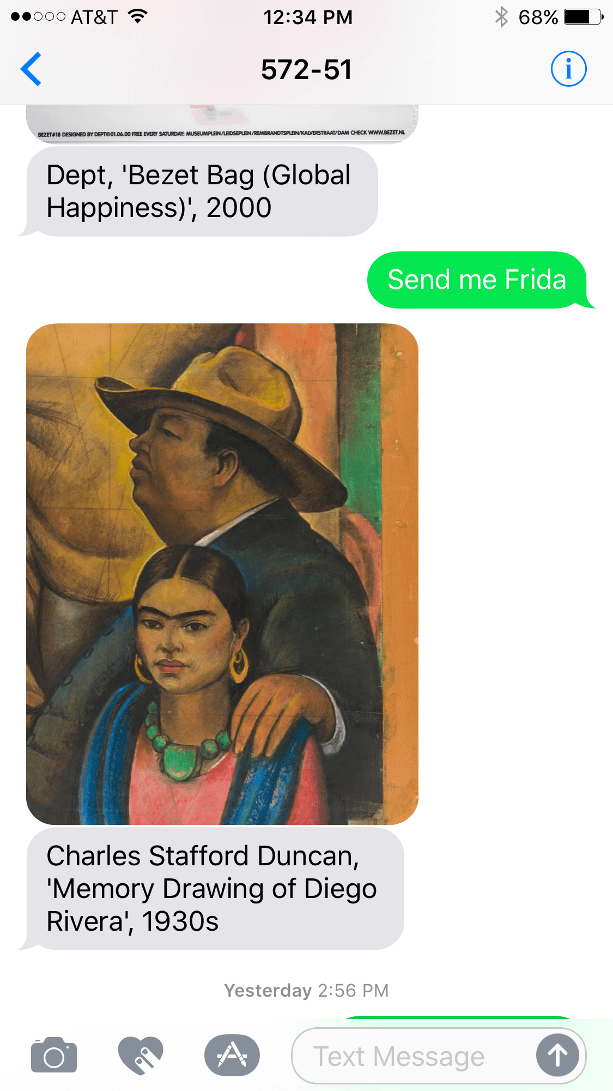Tap the battery indicator in status bar
Viewport: 613px width, 1091px height.
(x=584, y=17)
